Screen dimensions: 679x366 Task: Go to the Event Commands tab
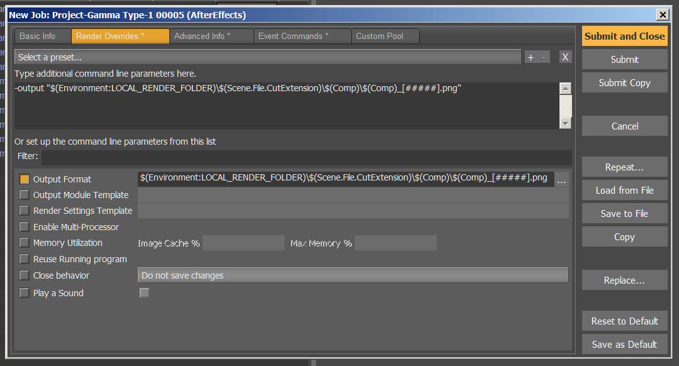[293, 36]
